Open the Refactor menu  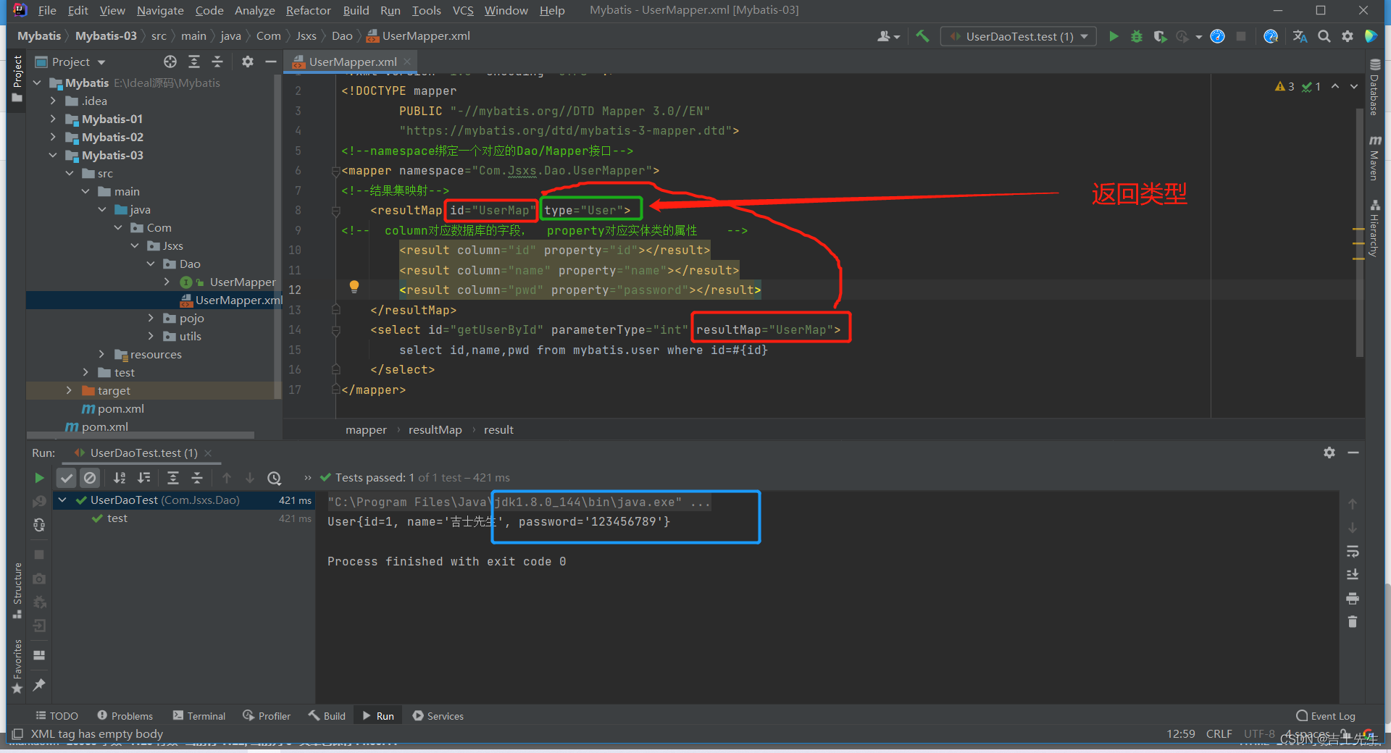click(x=308, y=10)
